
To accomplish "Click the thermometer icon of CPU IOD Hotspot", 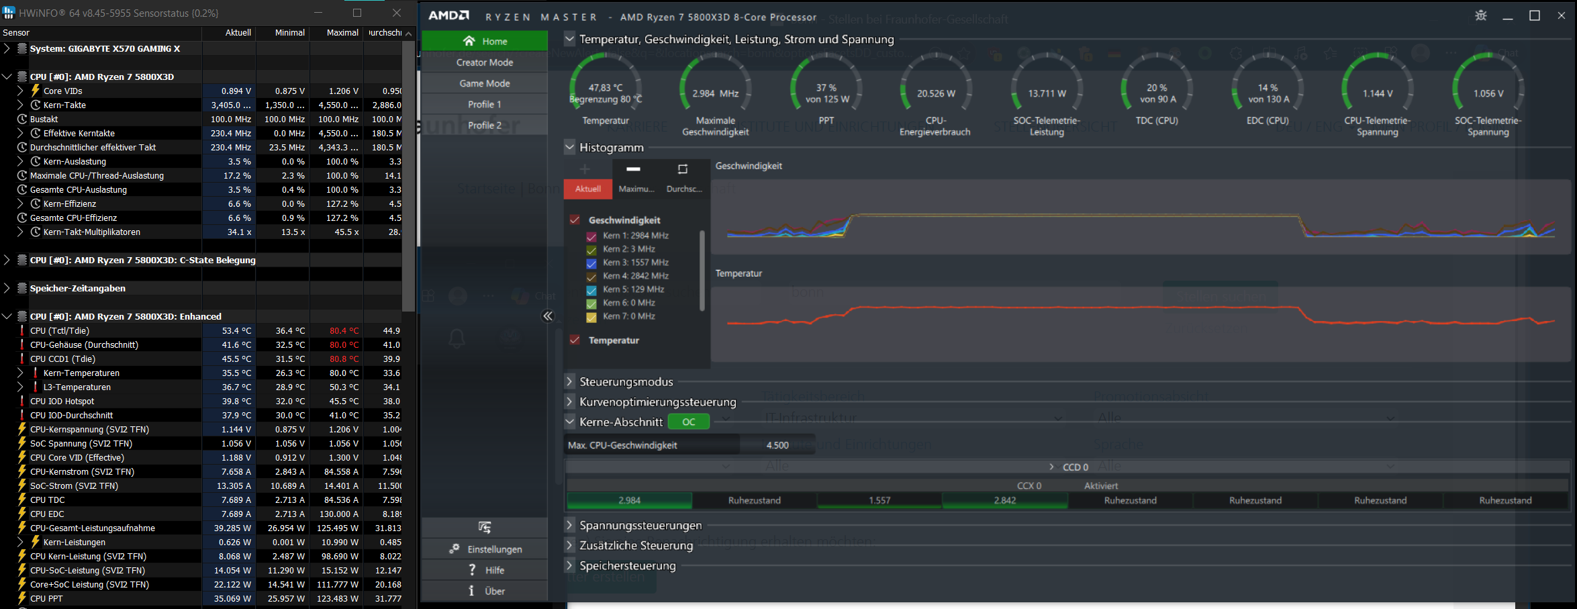I will [x=22, y=401].
